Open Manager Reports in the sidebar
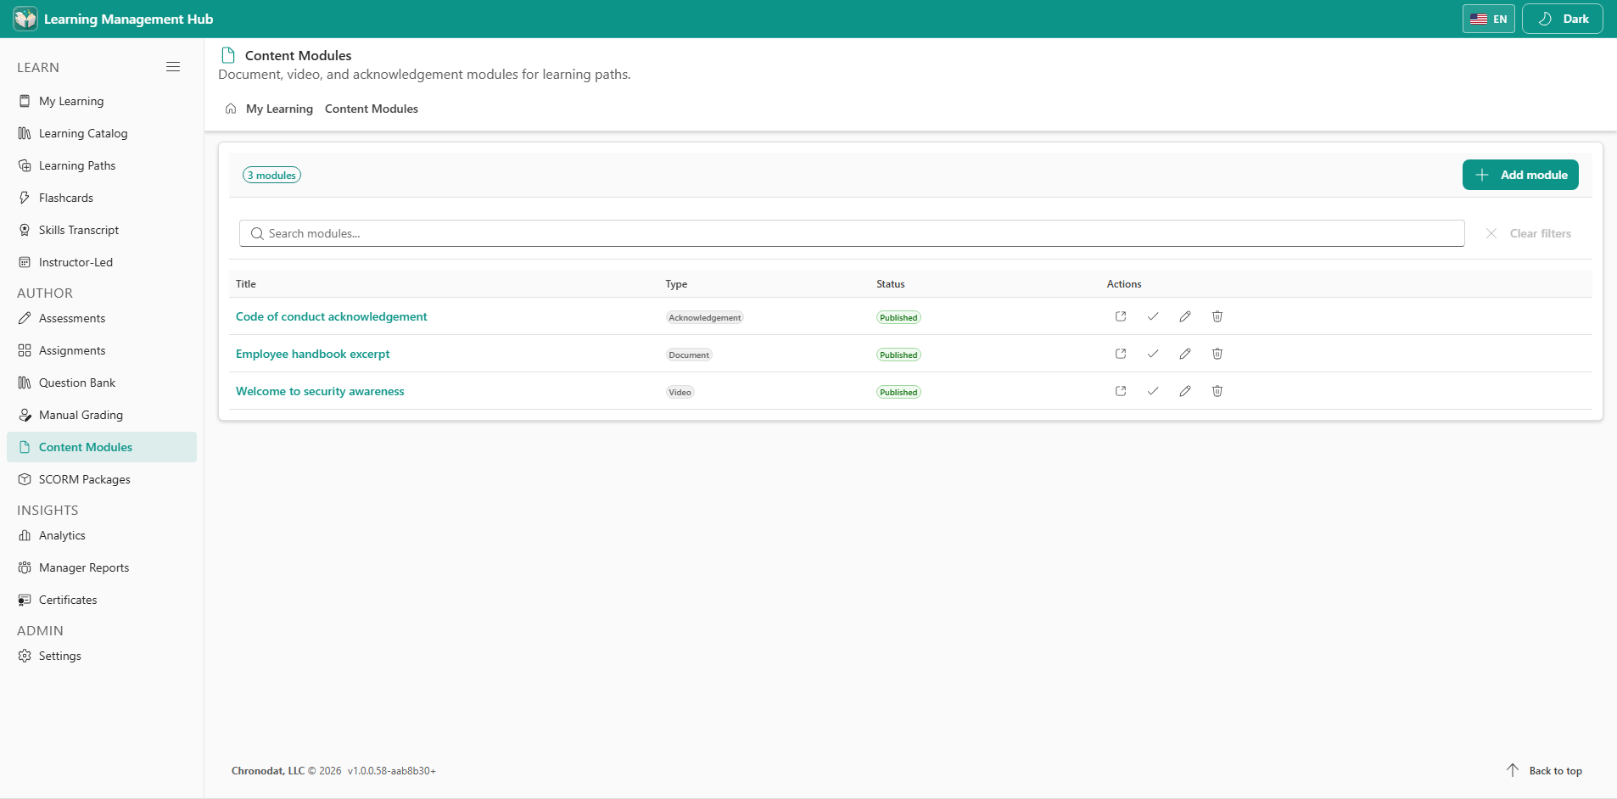This screenshot has width=1617, height=799. (x=102, y=567)
